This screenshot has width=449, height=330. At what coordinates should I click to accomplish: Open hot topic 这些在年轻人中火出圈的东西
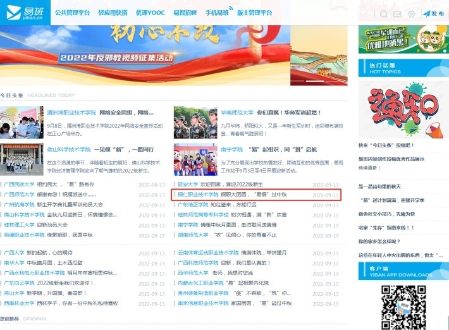click(400, 255)
